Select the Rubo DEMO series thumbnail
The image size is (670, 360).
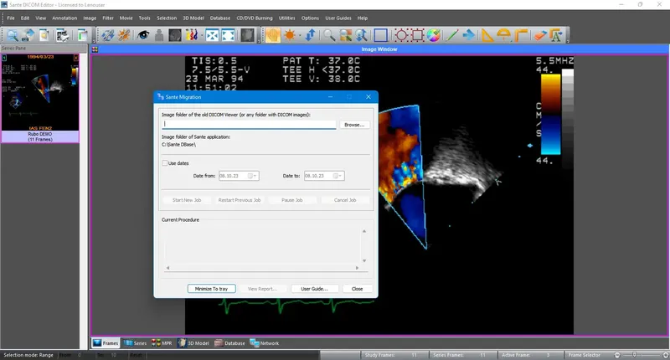(40, 98)
